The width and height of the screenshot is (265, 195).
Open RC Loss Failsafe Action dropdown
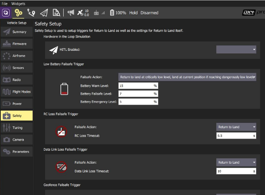tap(236, 127)
